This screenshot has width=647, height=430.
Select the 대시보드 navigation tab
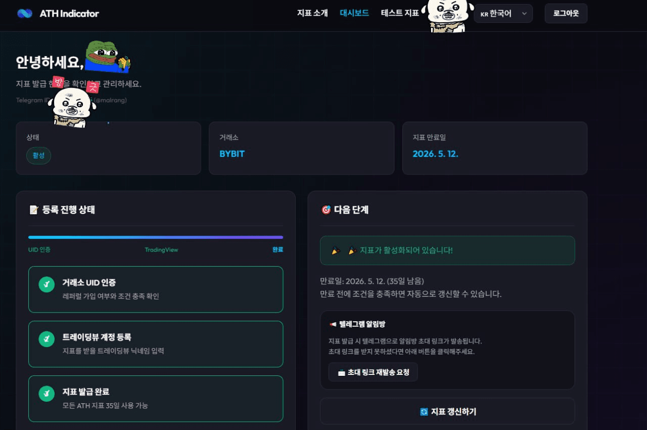click(x=354, y=13)
